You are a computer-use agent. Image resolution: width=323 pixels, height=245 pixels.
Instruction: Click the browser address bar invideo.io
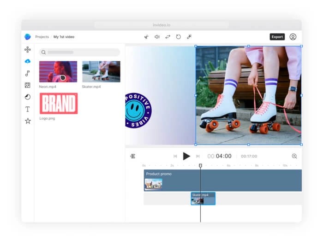[161, 25]
